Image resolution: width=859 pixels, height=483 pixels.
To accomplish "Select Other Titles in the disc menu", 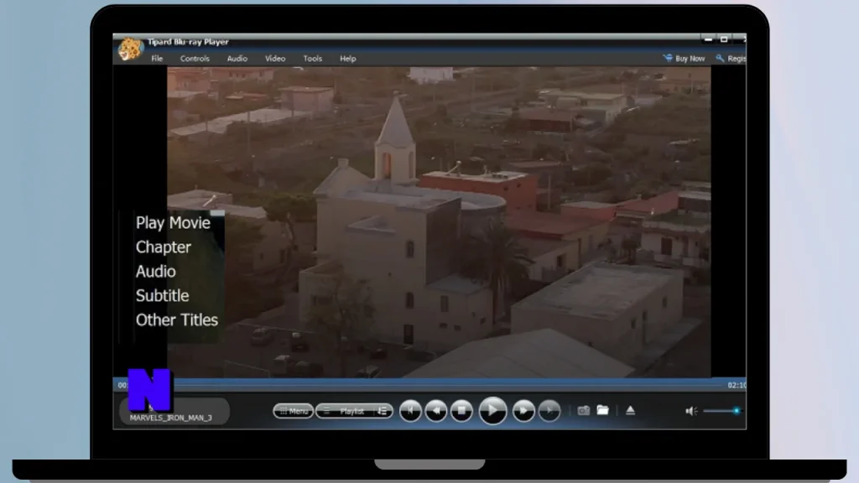I will (x=176, y=319).
